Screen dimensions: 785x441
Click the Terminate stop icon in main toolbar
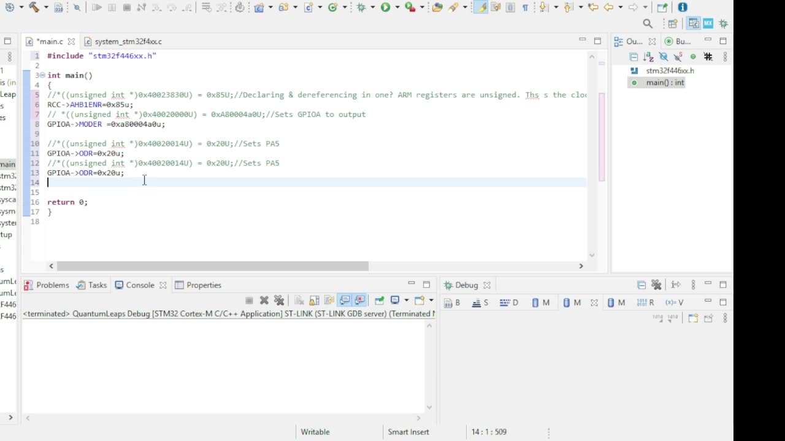tap(127, 7)
